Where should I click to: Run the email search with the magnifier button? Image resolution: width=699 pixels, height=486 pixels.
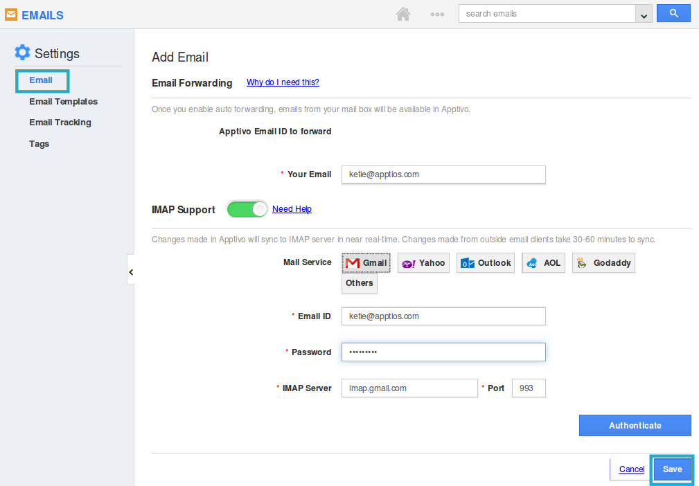673,12
